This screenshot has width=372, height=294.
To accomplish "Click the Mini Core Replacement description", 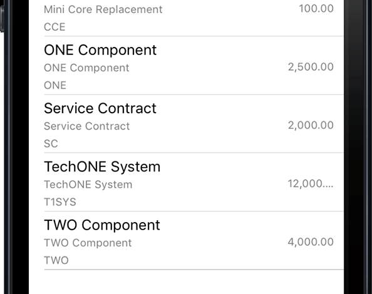I will (x=103, y=9).
